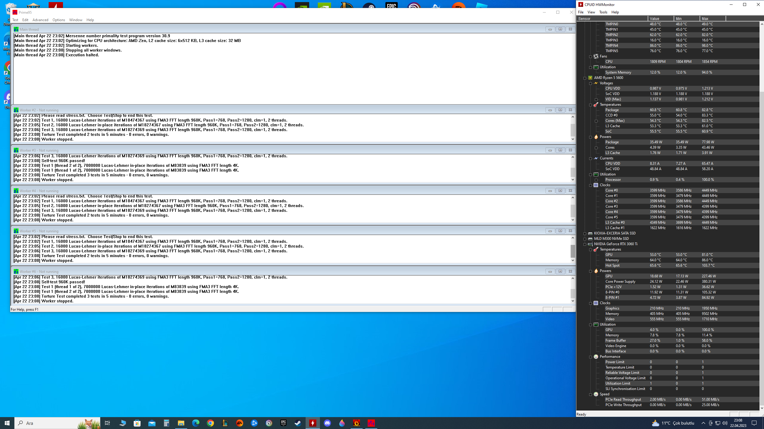Open Steam from taskbar
Image resolution: width=764 pixels, height=429 pixels.
[298, 423]
